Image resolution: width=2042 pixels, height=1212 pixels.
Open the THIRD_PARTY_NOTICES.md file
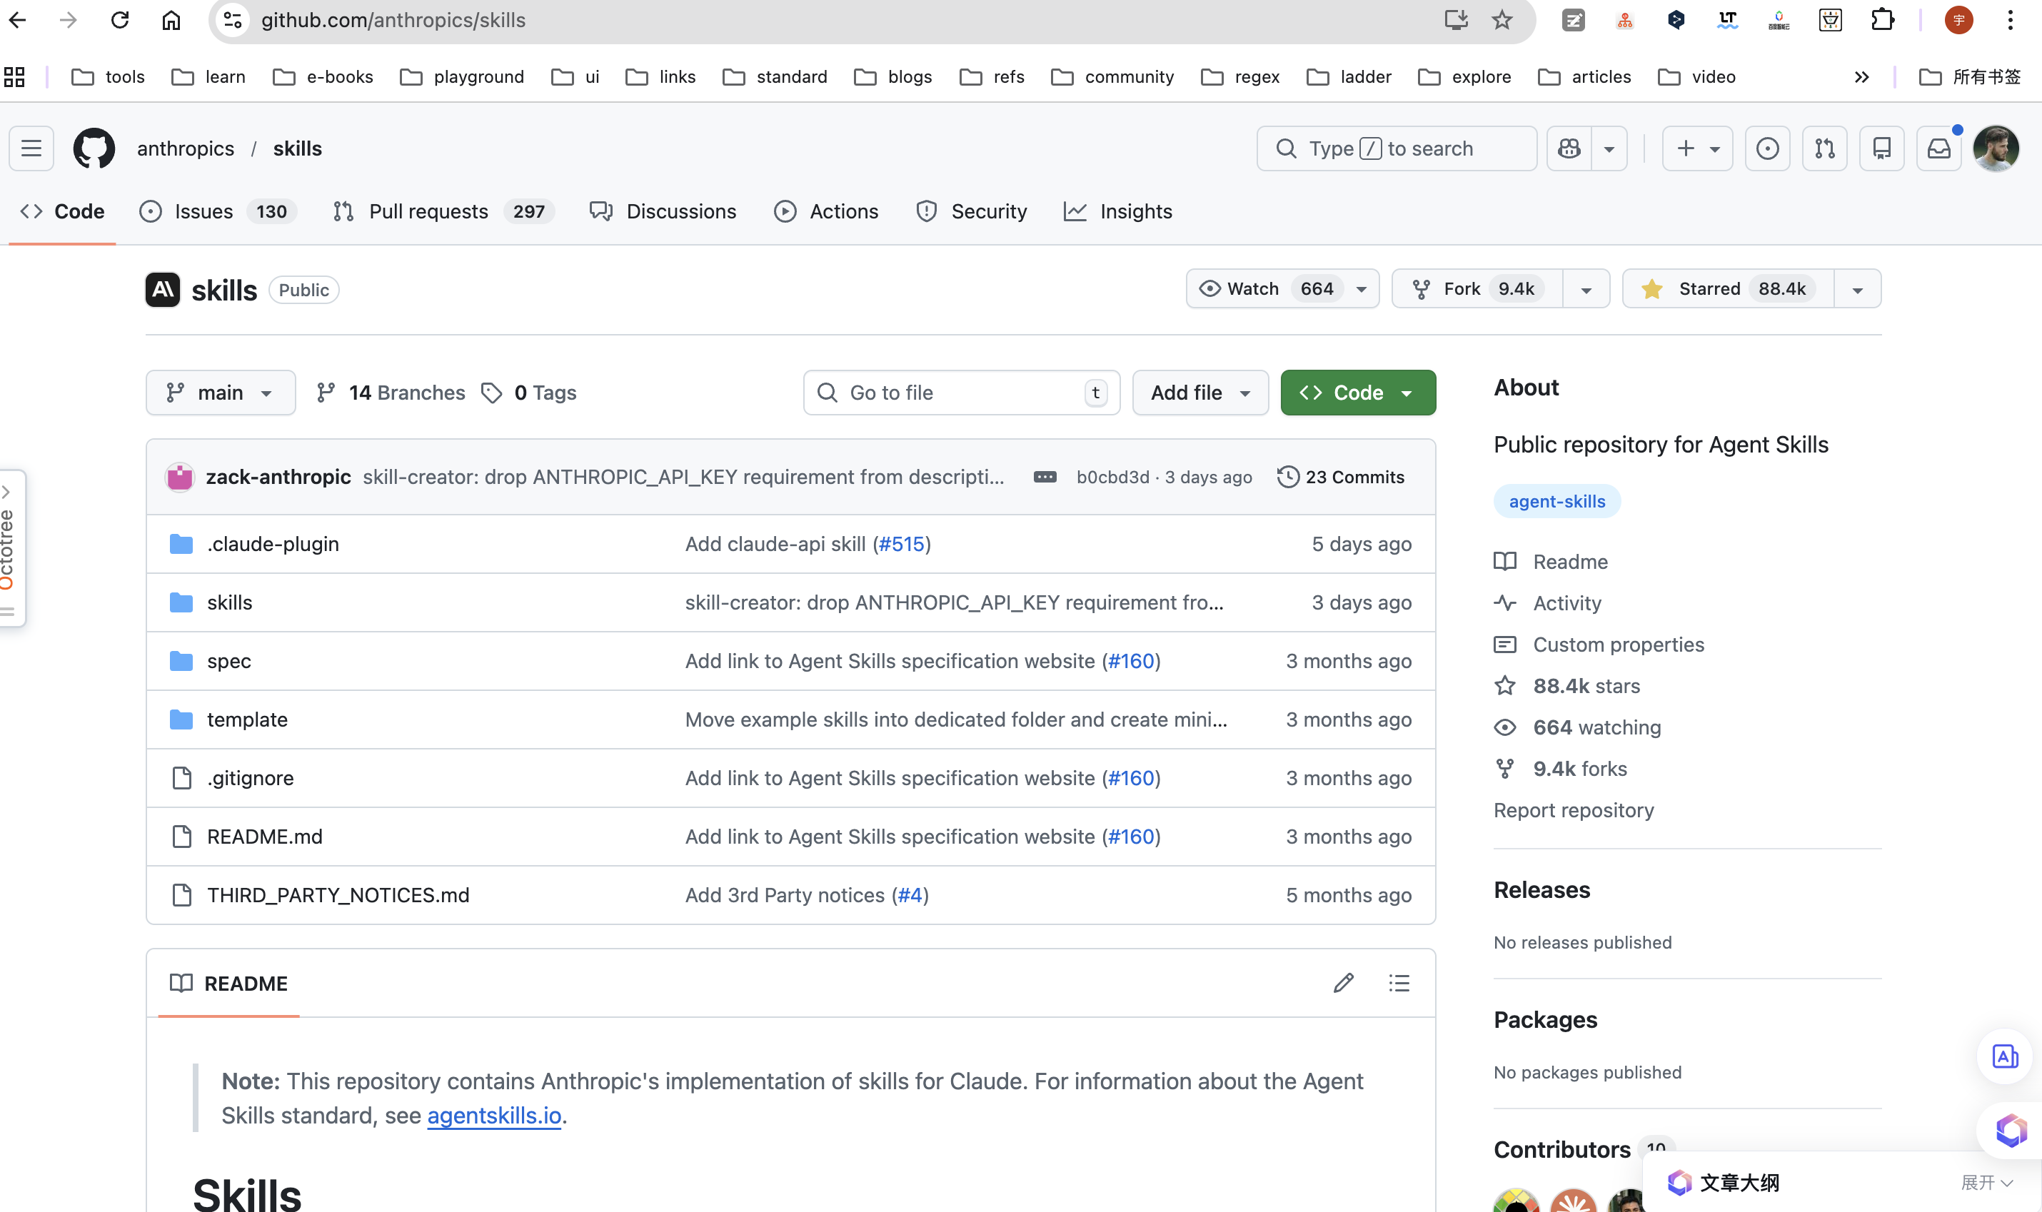click(338, 895)
